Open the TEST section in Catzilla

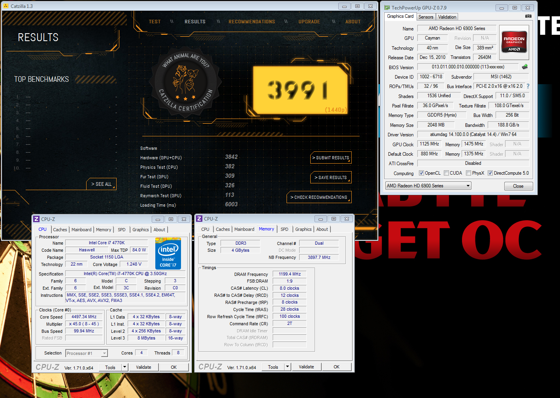tap(155, 22)
